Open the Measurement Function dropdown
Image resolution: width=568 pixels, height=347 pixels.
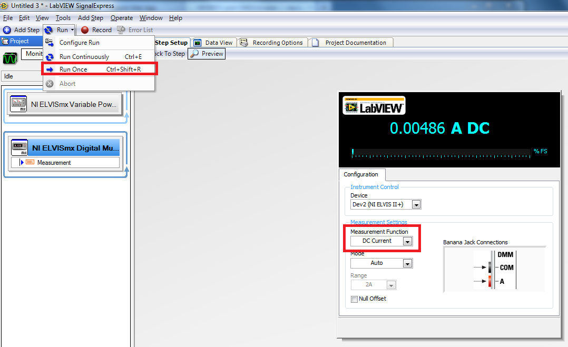(x=407, y=241)
